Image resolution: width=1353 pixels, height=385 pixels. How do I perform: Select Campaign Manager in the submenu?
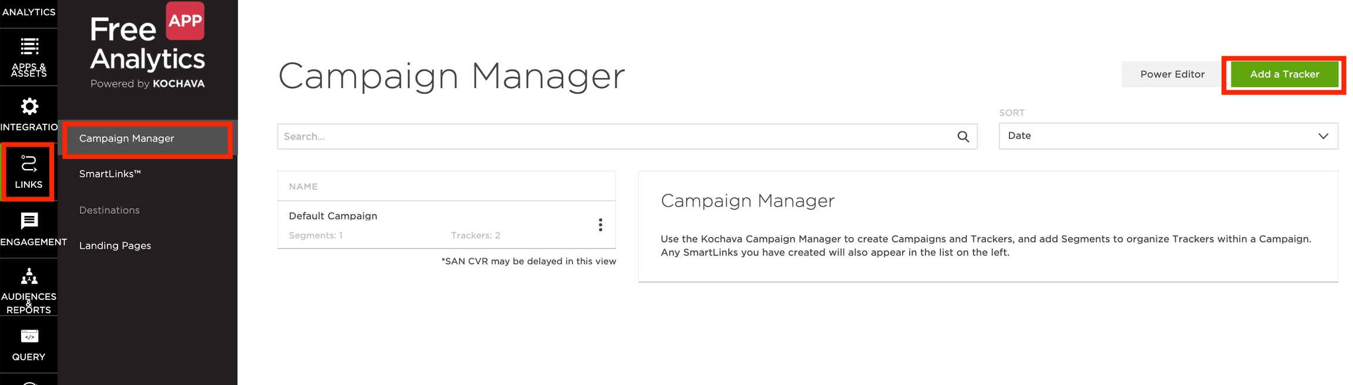coord(127,139)
